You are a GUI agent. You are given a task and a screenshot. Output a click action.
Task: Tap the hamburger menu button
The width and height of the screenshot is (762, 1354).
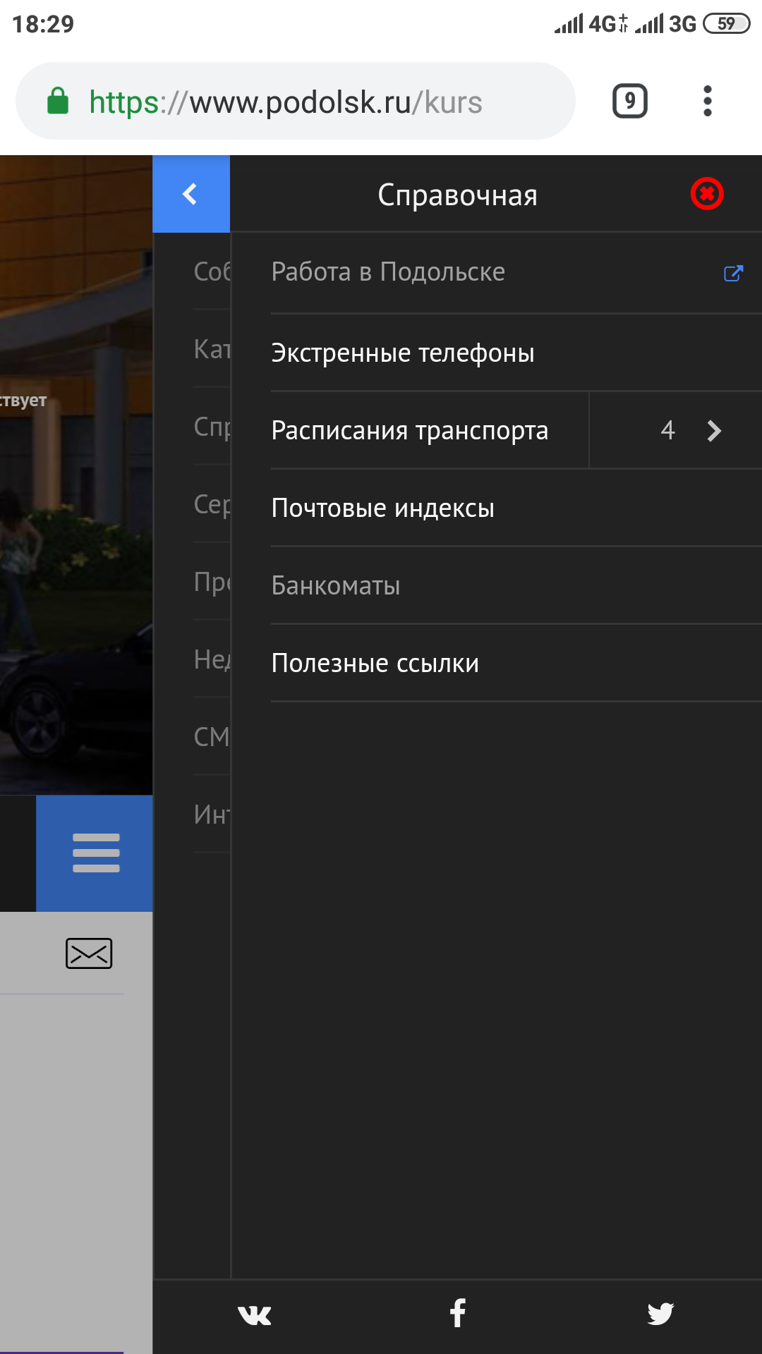point(95,853)
